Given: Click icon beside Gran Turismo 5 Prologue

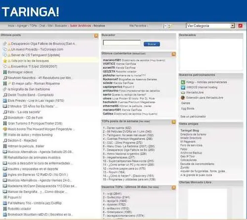Looking at the screenshot, I should pos(5,124).
